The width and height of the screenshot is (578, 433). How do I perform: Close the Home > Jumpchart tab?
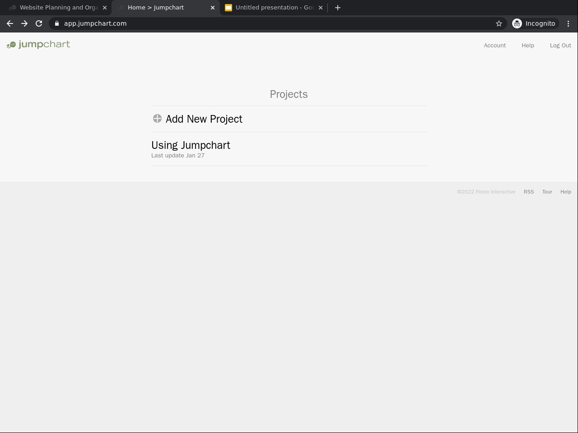213,8
